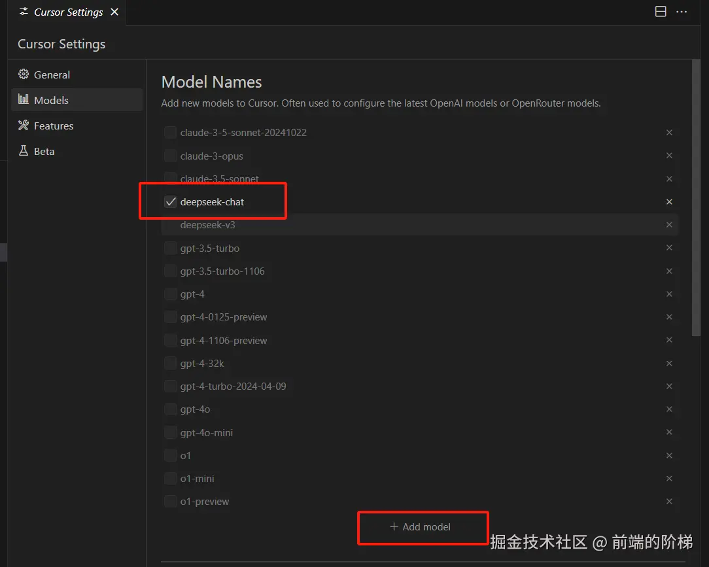Open the General settings section
Screen dimensions: 709x567
[x=77, y=75]
